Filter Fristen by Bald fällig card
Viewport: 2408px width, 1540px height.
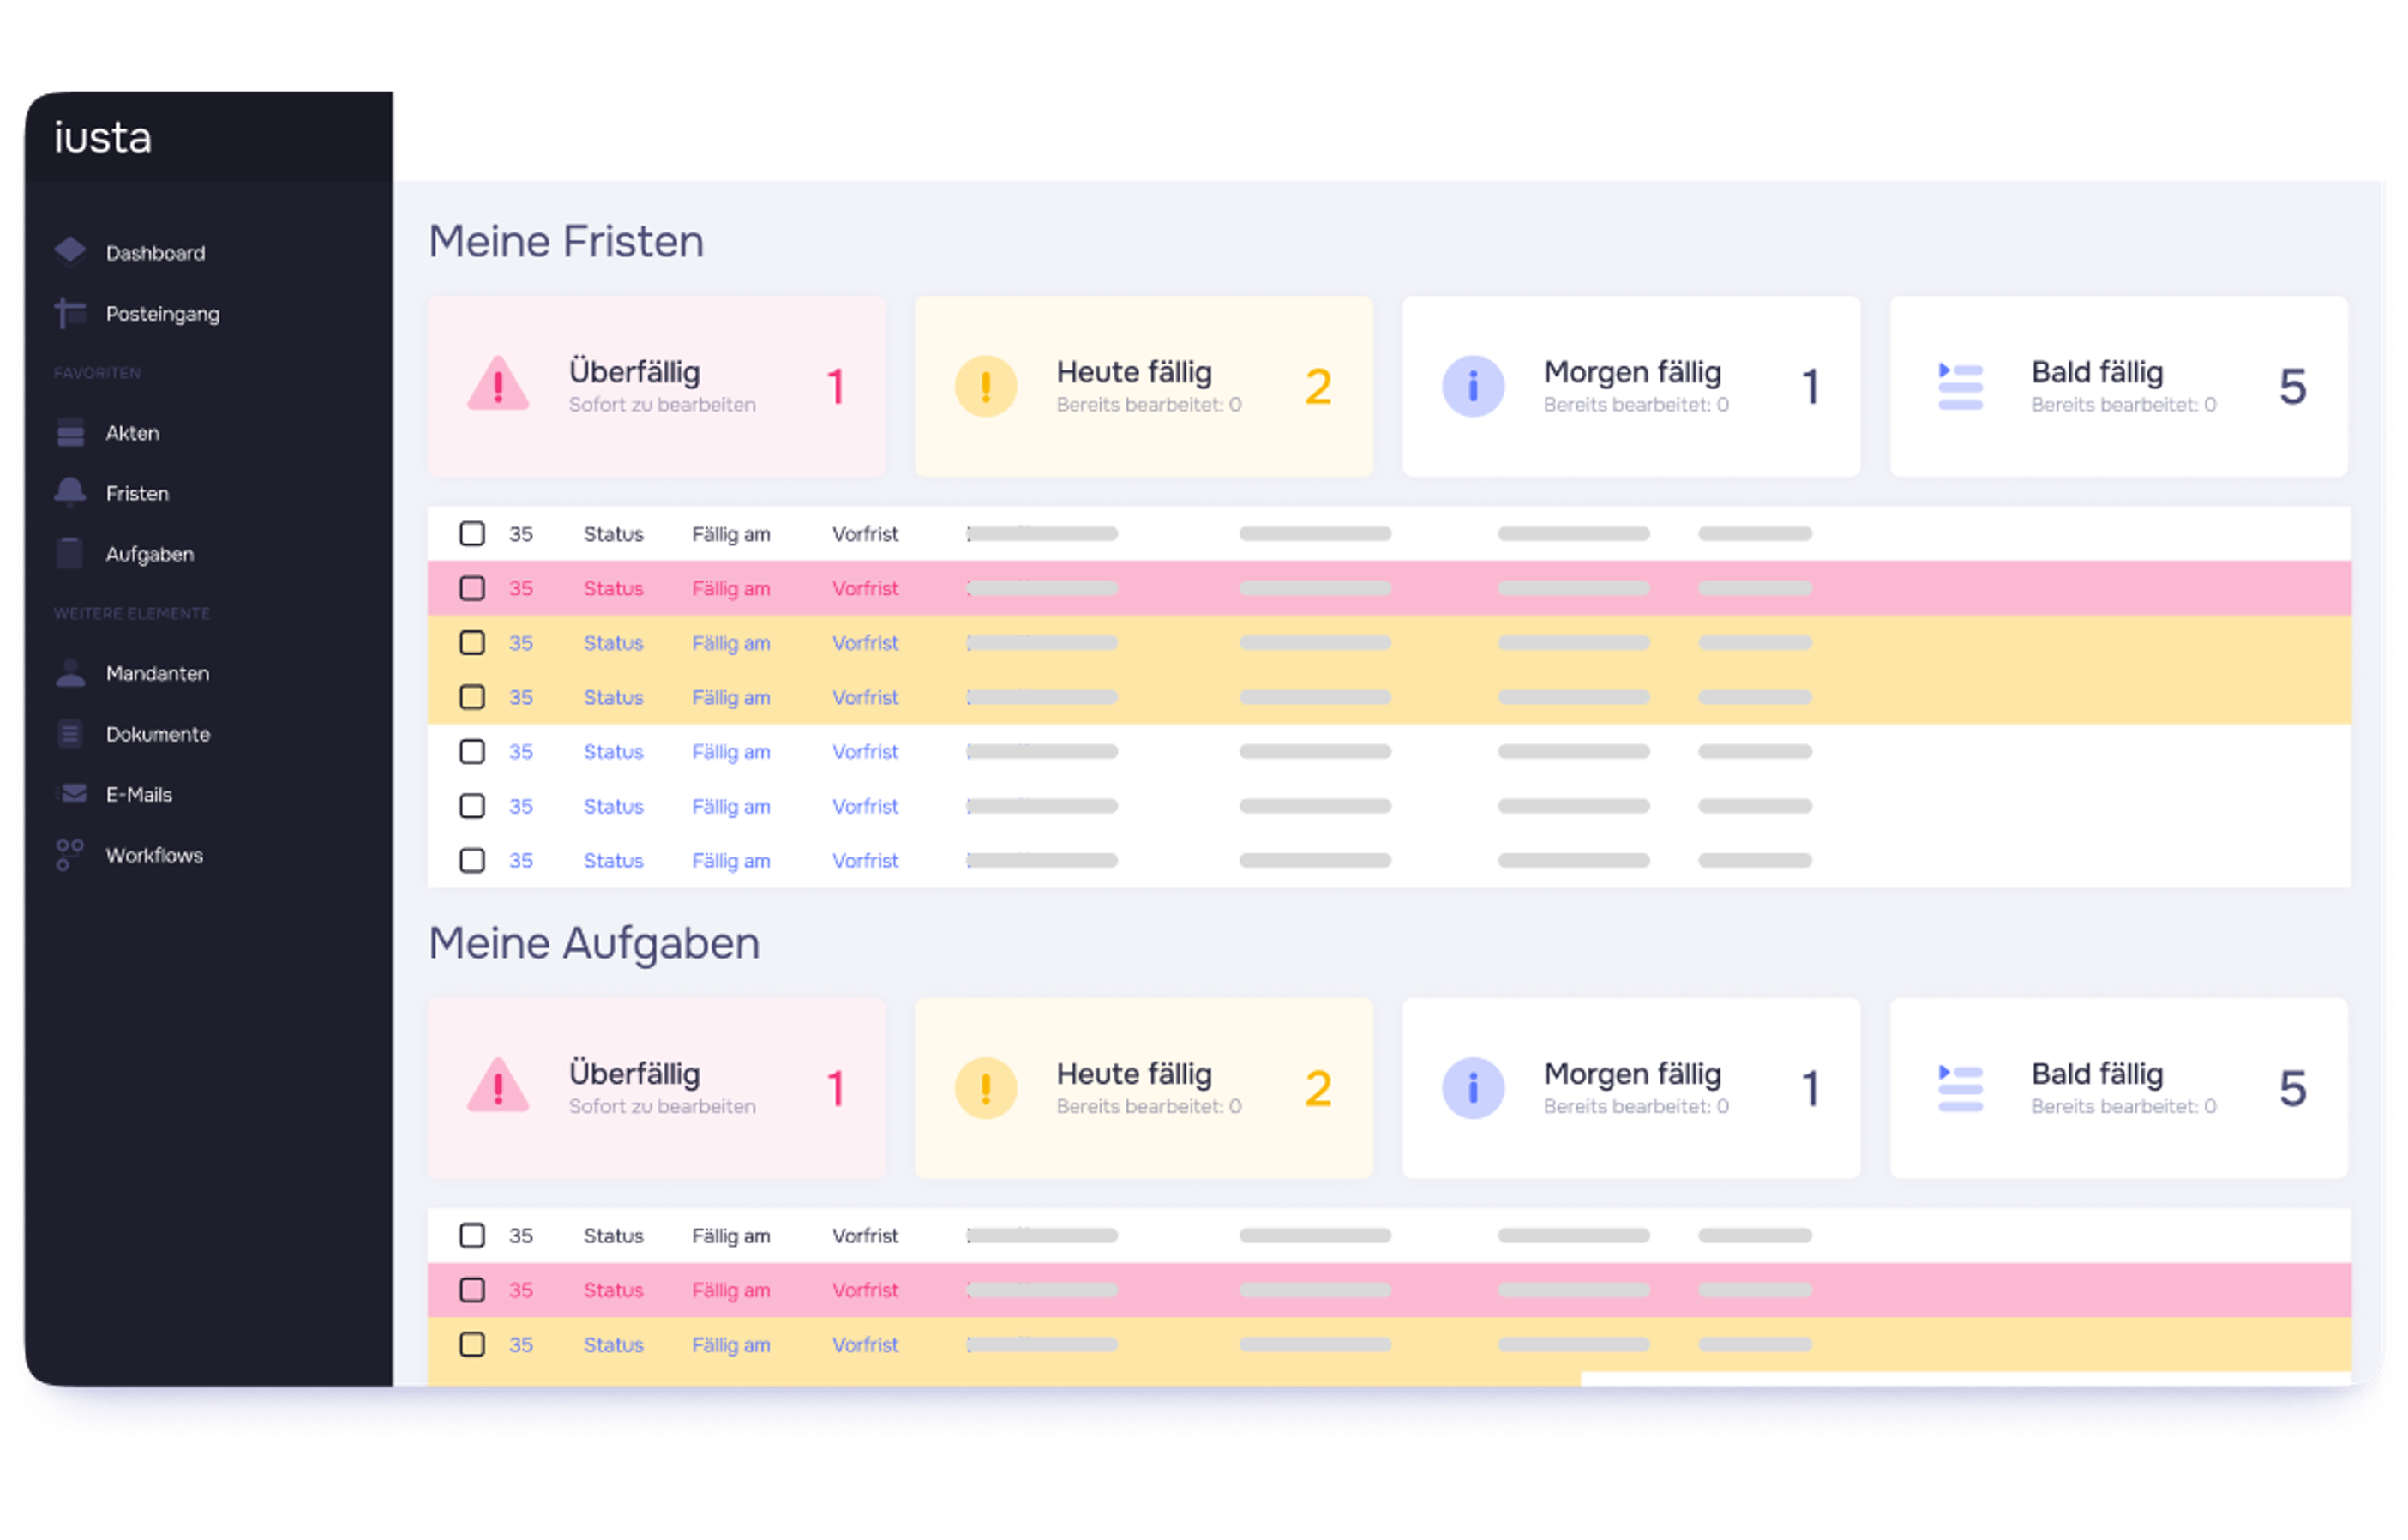[2118, 386]
